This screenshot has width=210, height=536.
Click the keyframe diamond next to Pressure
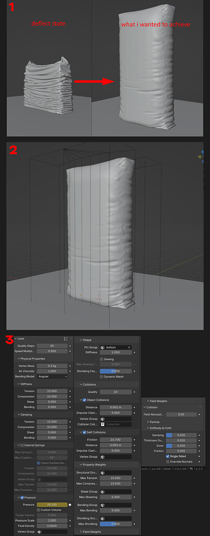[x=70, y=505]
